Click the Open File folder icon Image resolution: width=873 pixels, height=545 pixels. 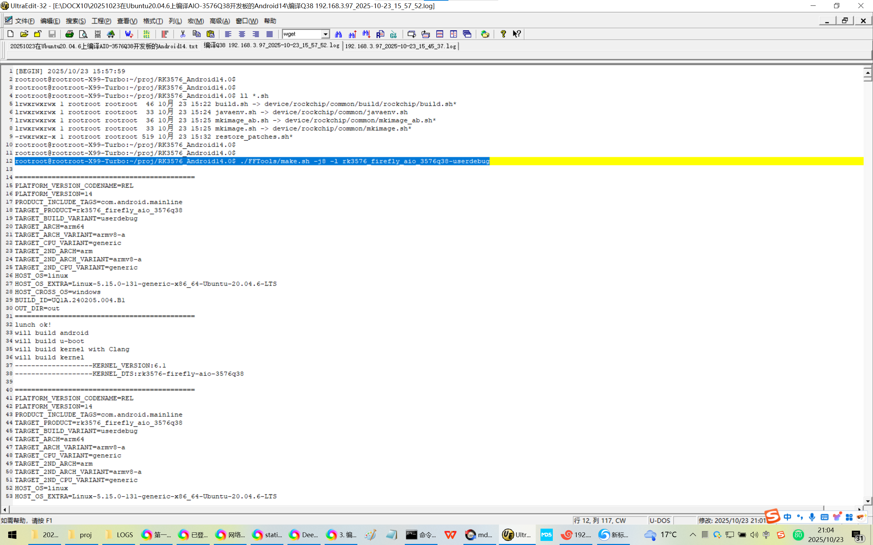coord(24,34)
